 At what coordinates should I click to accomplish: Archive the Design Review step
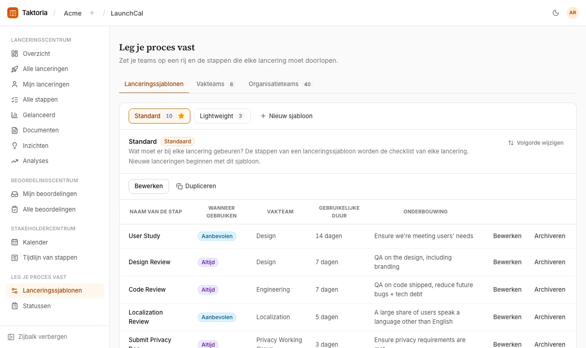coord(550,262)
